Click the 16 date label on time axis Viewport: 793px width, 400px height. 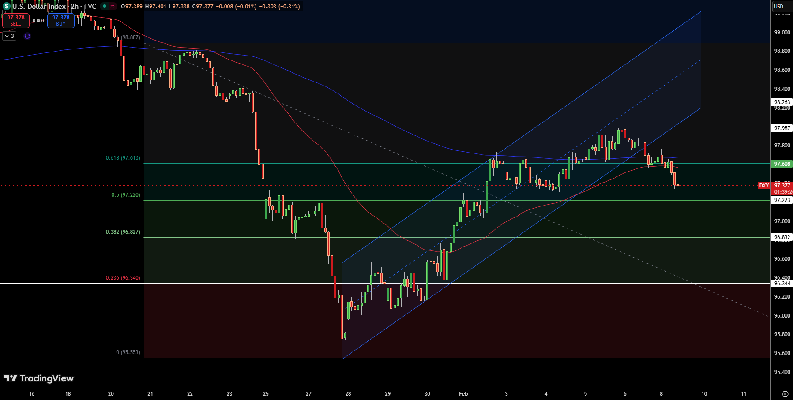32,393
